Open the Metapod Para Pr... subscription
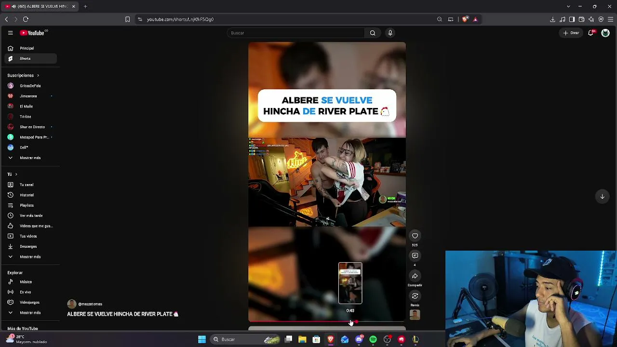Viewport: 617px width, 347px height. [x=31, y=137]
